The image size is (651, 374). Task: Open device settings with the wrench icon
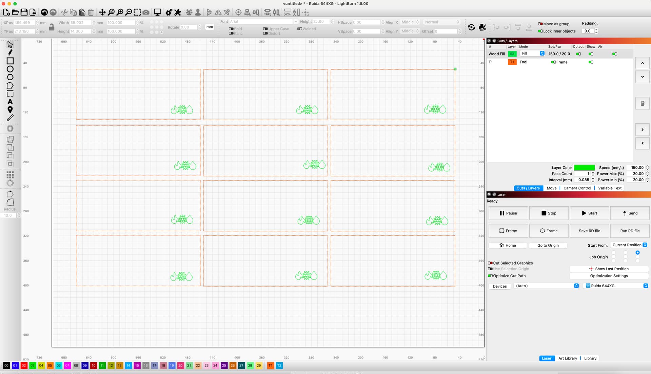pyautogui.click(x=178, y=12)
